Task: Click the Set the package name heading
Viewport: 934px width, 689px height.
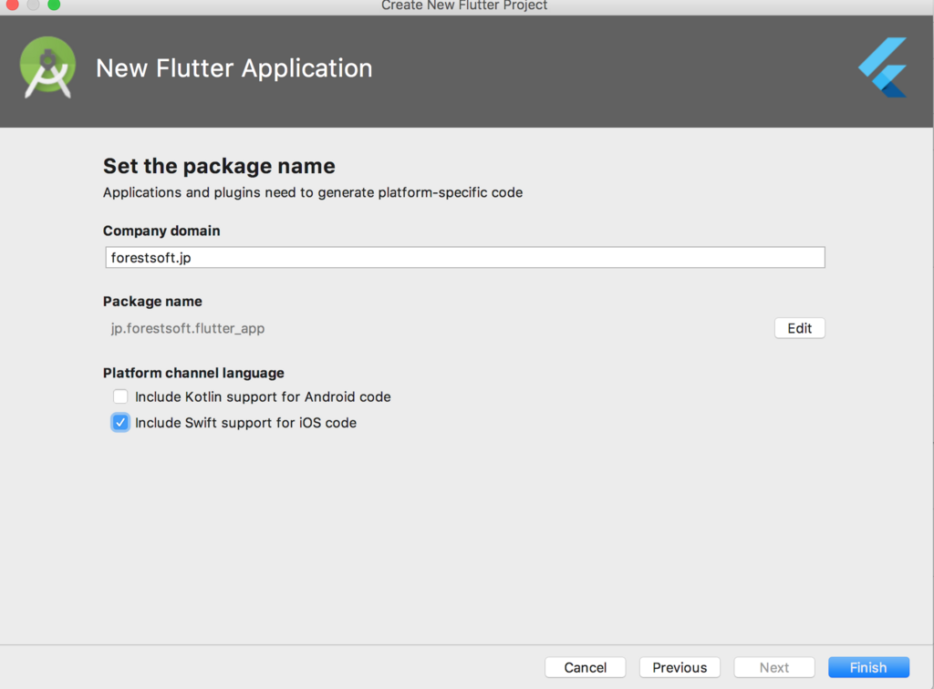Action: click(x=219, y=166)
